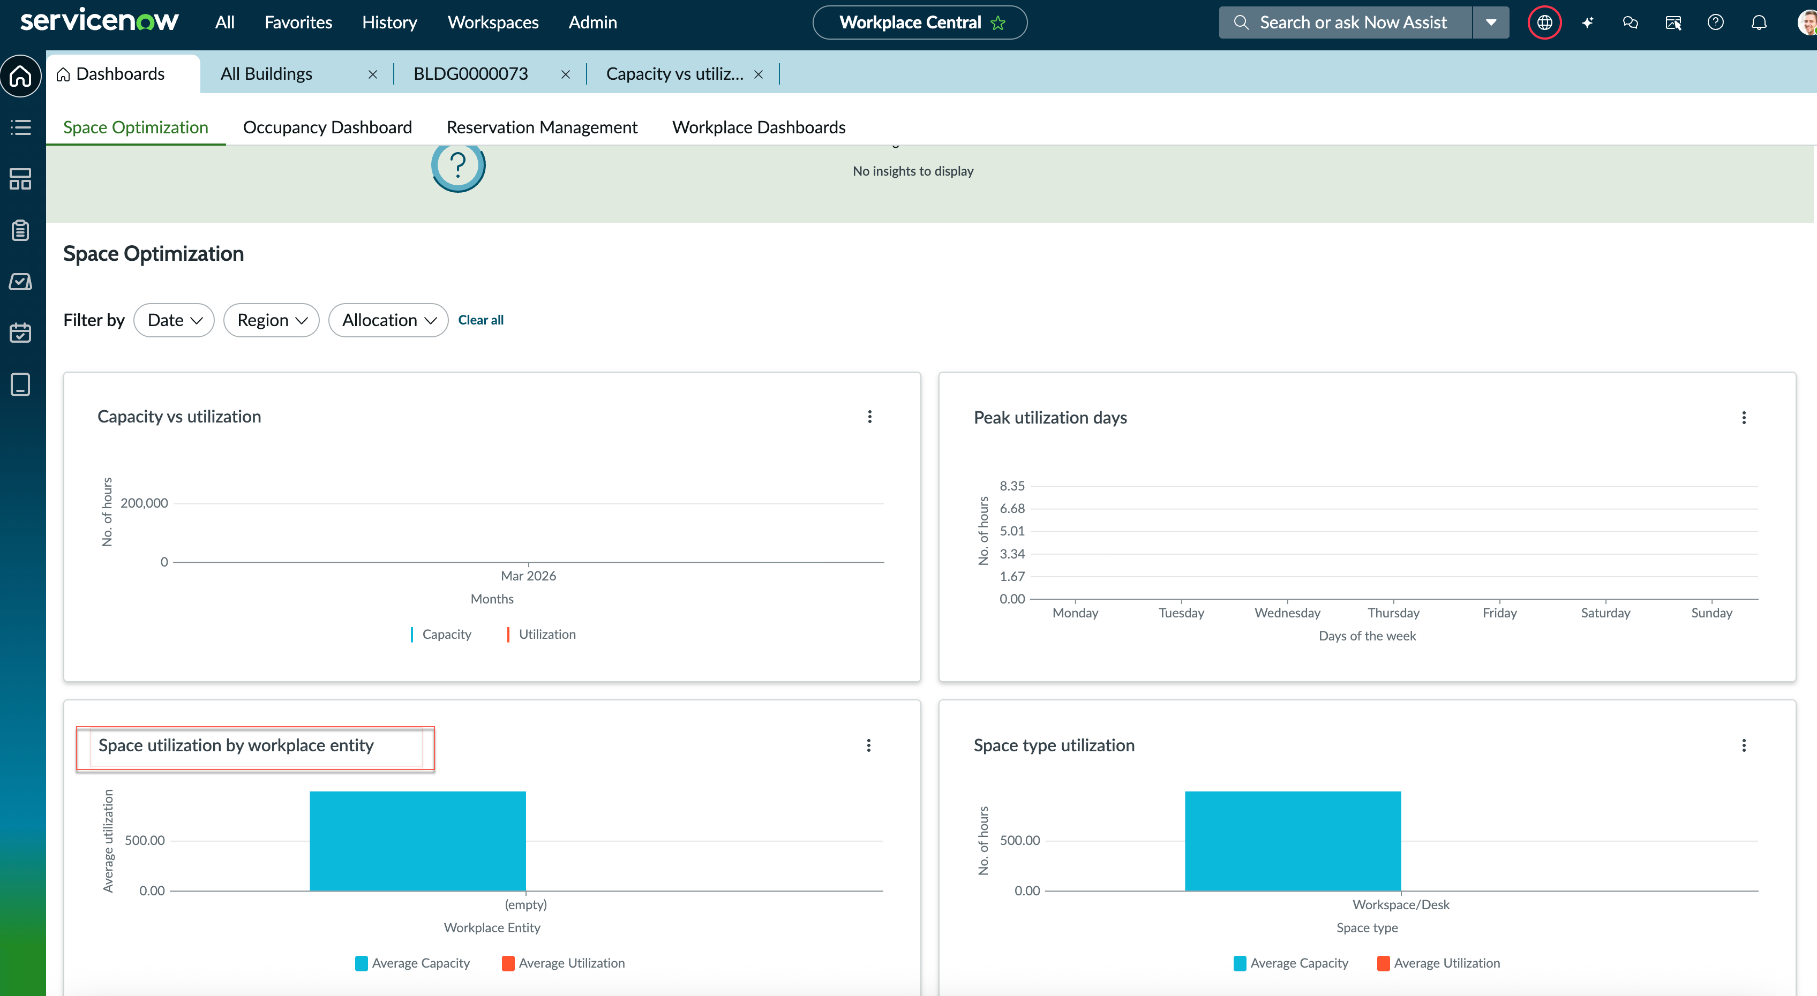Toggle Average Capacity legend in Workplace Entity chart
Viewport: 1817px width, 996px height.
[x=412, y=963]
